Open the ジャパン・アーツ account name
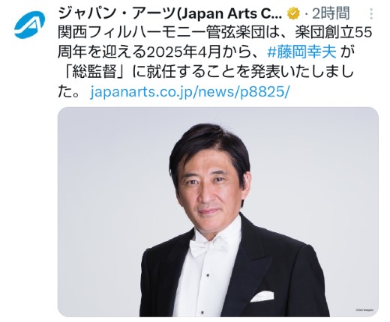 pos(169,13)
